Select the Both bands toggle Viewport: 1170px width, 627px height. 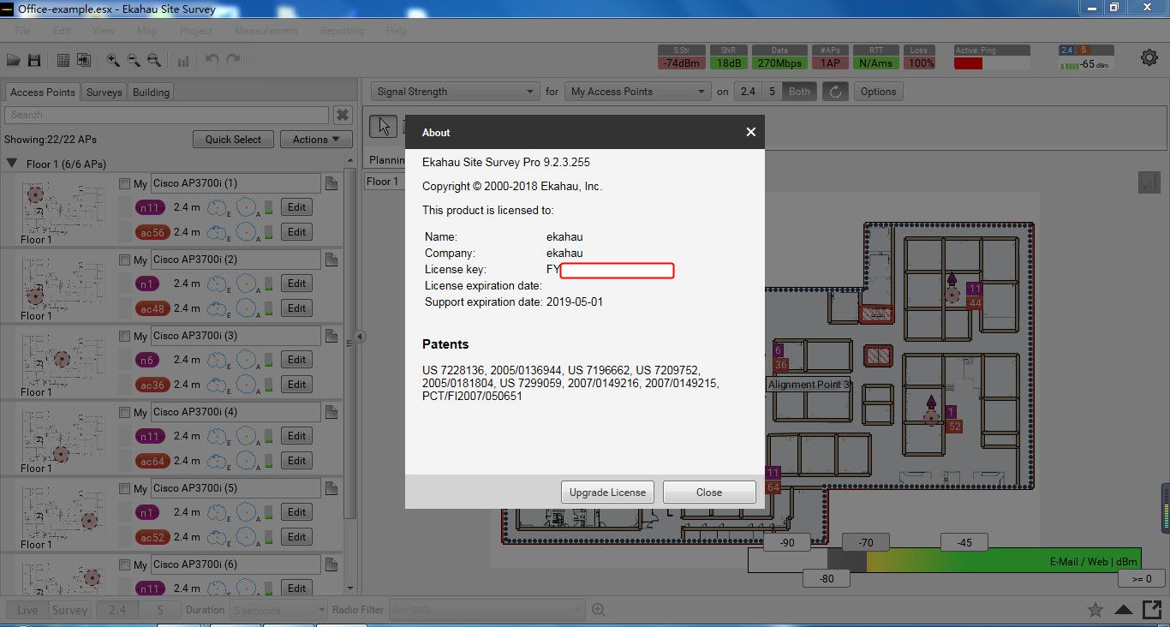799,92
